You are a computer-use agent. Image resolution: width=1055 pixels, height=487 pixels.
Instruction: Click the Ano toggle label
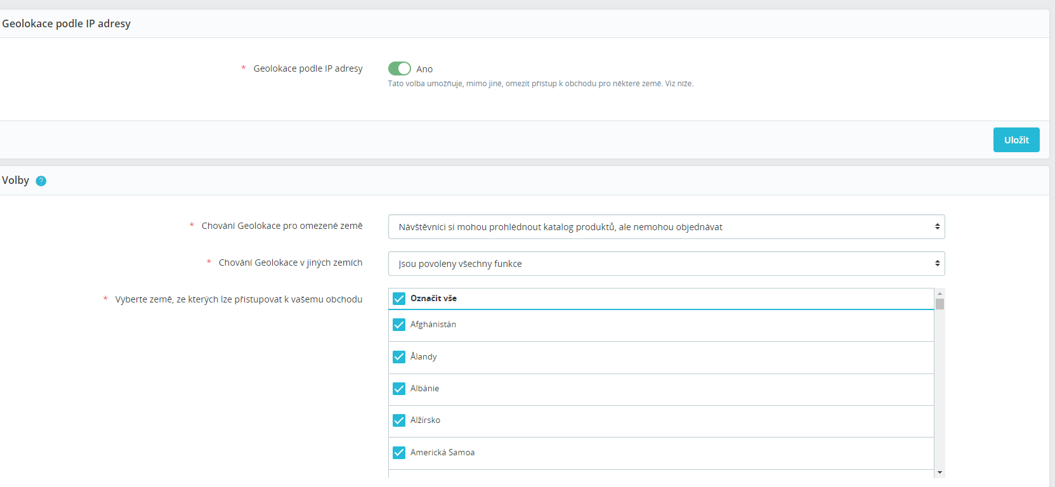tap(424, 69)
